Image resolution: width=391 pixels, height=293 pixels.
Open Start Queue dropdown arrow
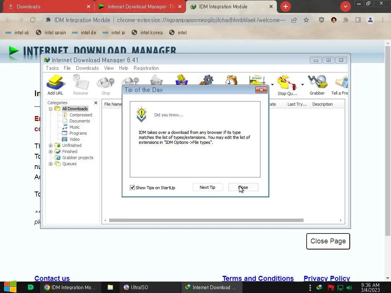[x=272, y=85]
